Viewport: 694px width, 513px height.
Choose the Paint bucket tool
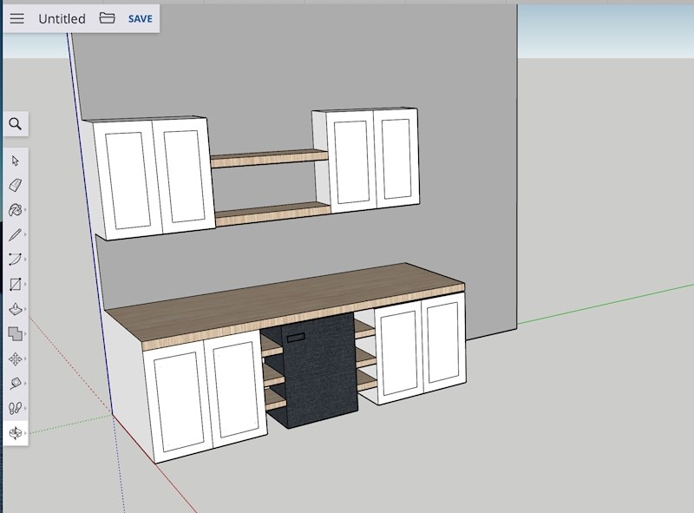click(15, 210)
